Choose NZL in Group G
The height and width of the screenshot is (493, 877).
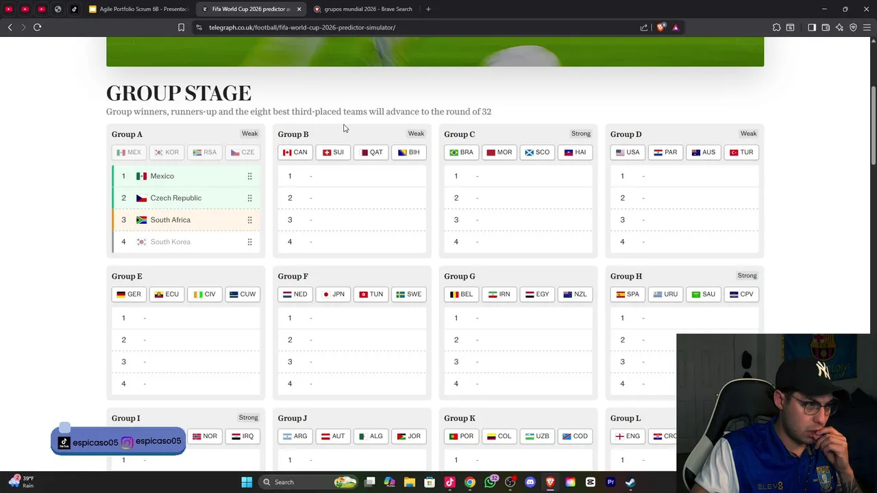pyautogui.click(x=576, y=294)
